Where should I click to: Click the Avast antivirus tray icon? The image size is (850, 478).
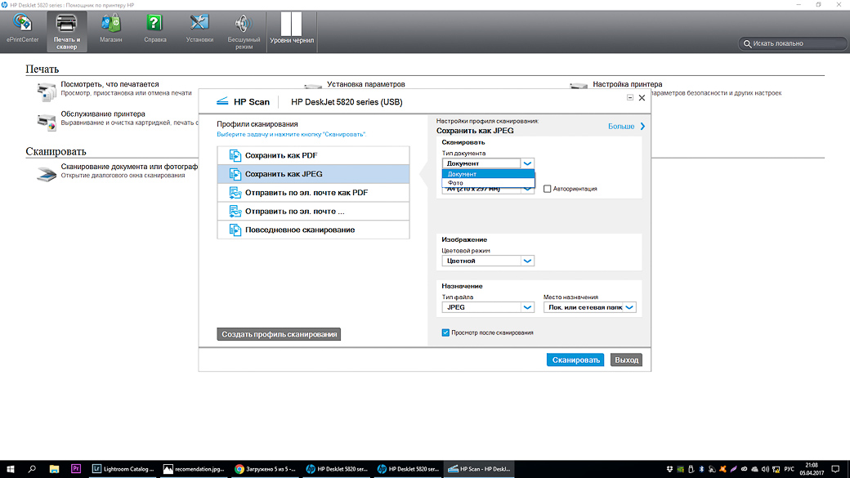point(722,469)
